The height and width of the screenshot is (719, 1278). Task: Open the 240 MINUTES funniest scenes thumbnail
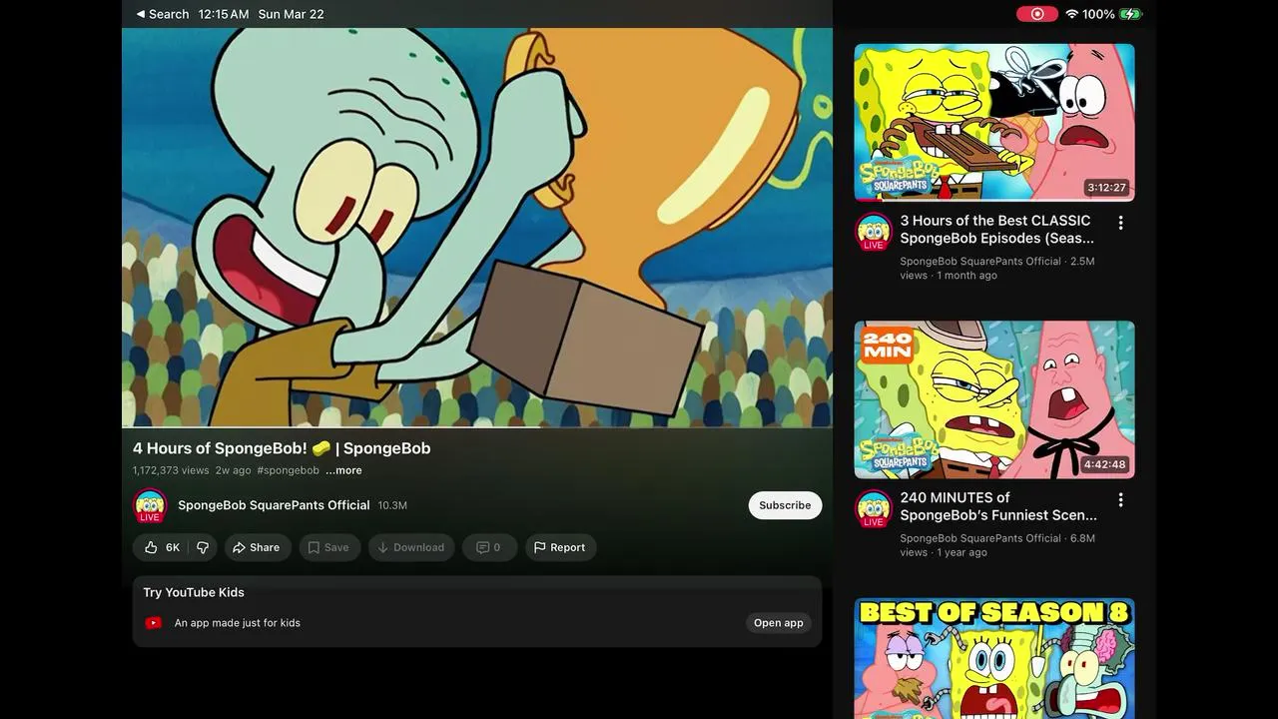[x=994, y=399]
